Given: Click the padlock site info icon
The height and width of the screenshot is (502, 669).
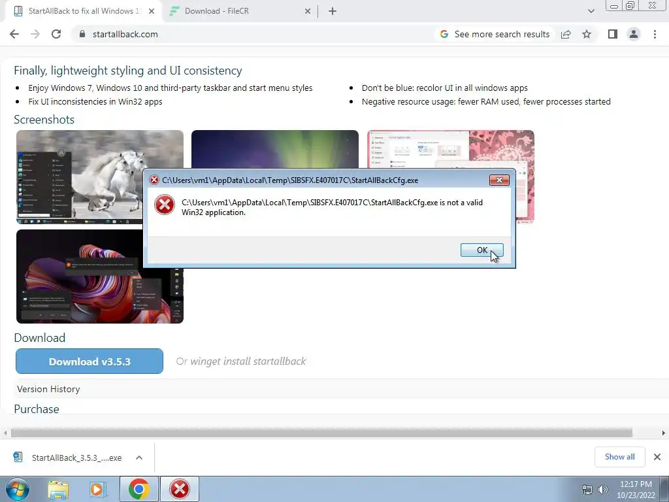Looking at the screenshot, I should (82, 34).
